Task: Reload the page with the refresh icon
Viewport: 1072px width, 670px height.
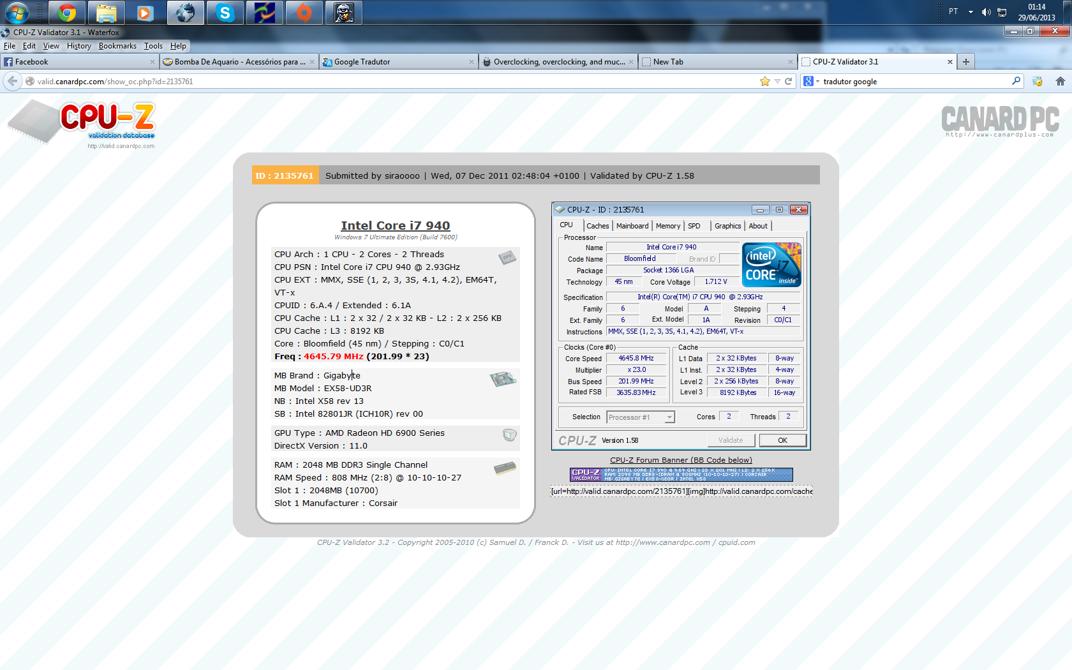Action: 788,81
